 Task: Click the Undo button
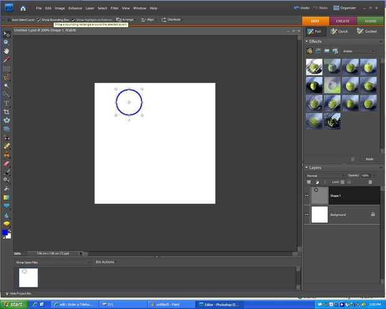(302, 8)
